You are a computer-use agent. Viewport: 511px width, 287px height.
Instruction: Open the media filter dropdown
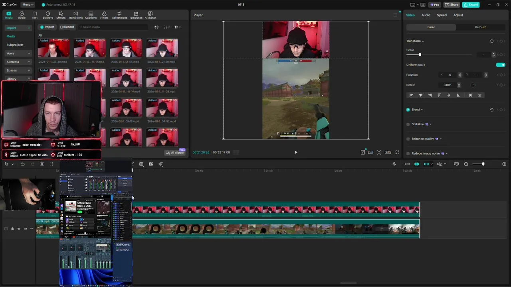point(177,27)
